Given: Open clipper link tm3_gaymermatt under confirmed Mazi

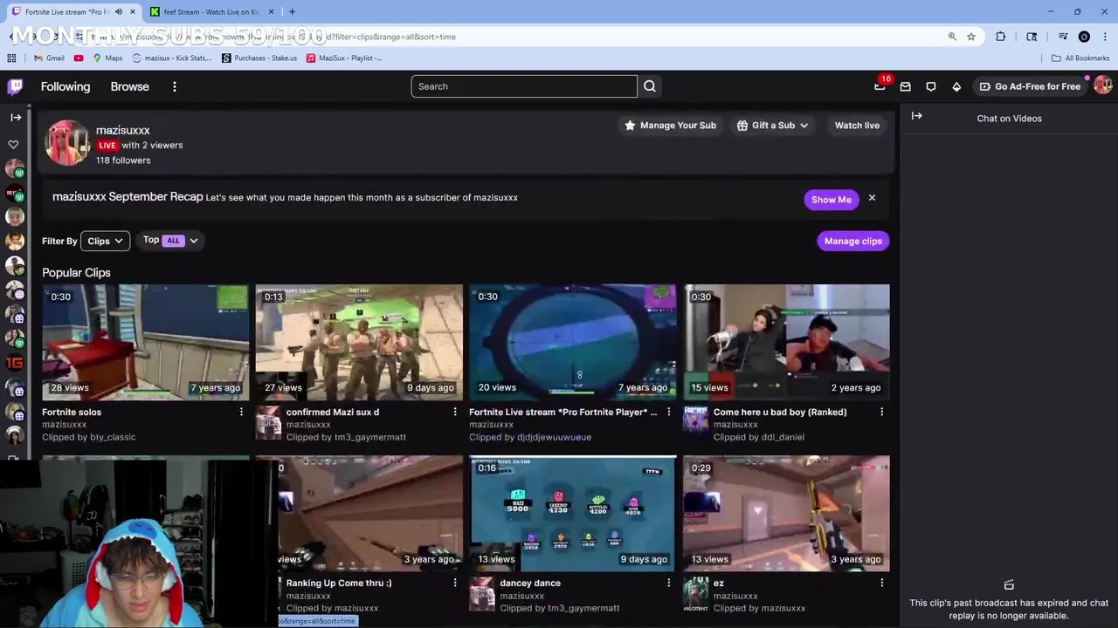Looking at the screenshot, I should coord(370,437).
